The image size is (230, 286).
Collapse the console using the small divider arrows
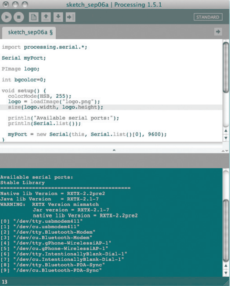[225, 151]
